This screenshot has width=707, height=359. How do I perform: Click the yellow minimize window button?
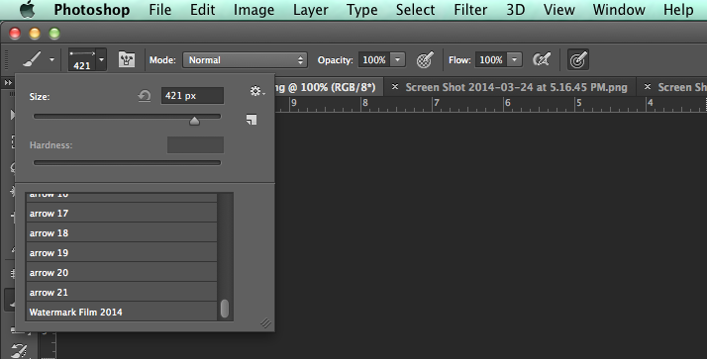(35, 34)
